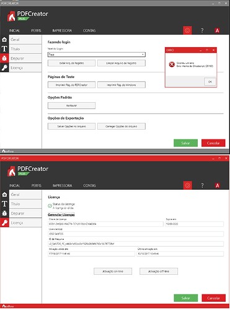Select Depurar side tab in lower window
This screenshot has width=230, height=310.
tap(25, 213)
